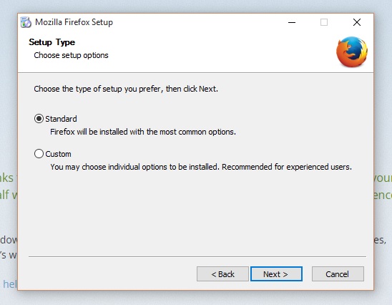Choose the Custom setup radio button

tap(39, 154)
